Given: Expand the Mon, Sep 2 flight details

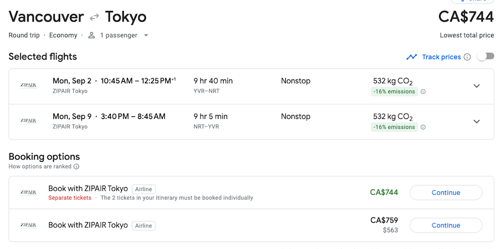Looking at the screenshot, I should tap(477, 86).
